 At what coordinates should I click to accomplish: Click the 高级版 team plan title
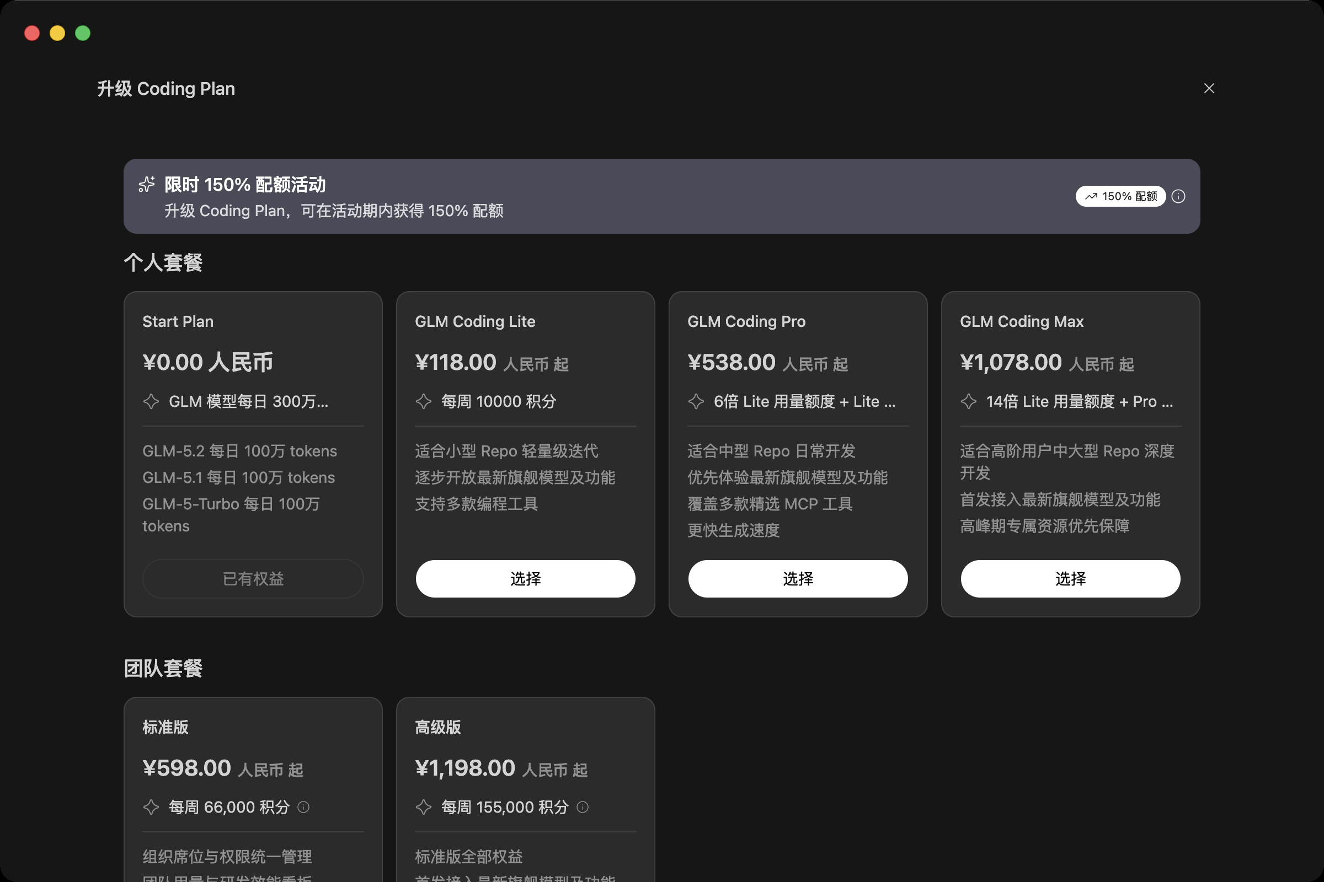(438, 727)
